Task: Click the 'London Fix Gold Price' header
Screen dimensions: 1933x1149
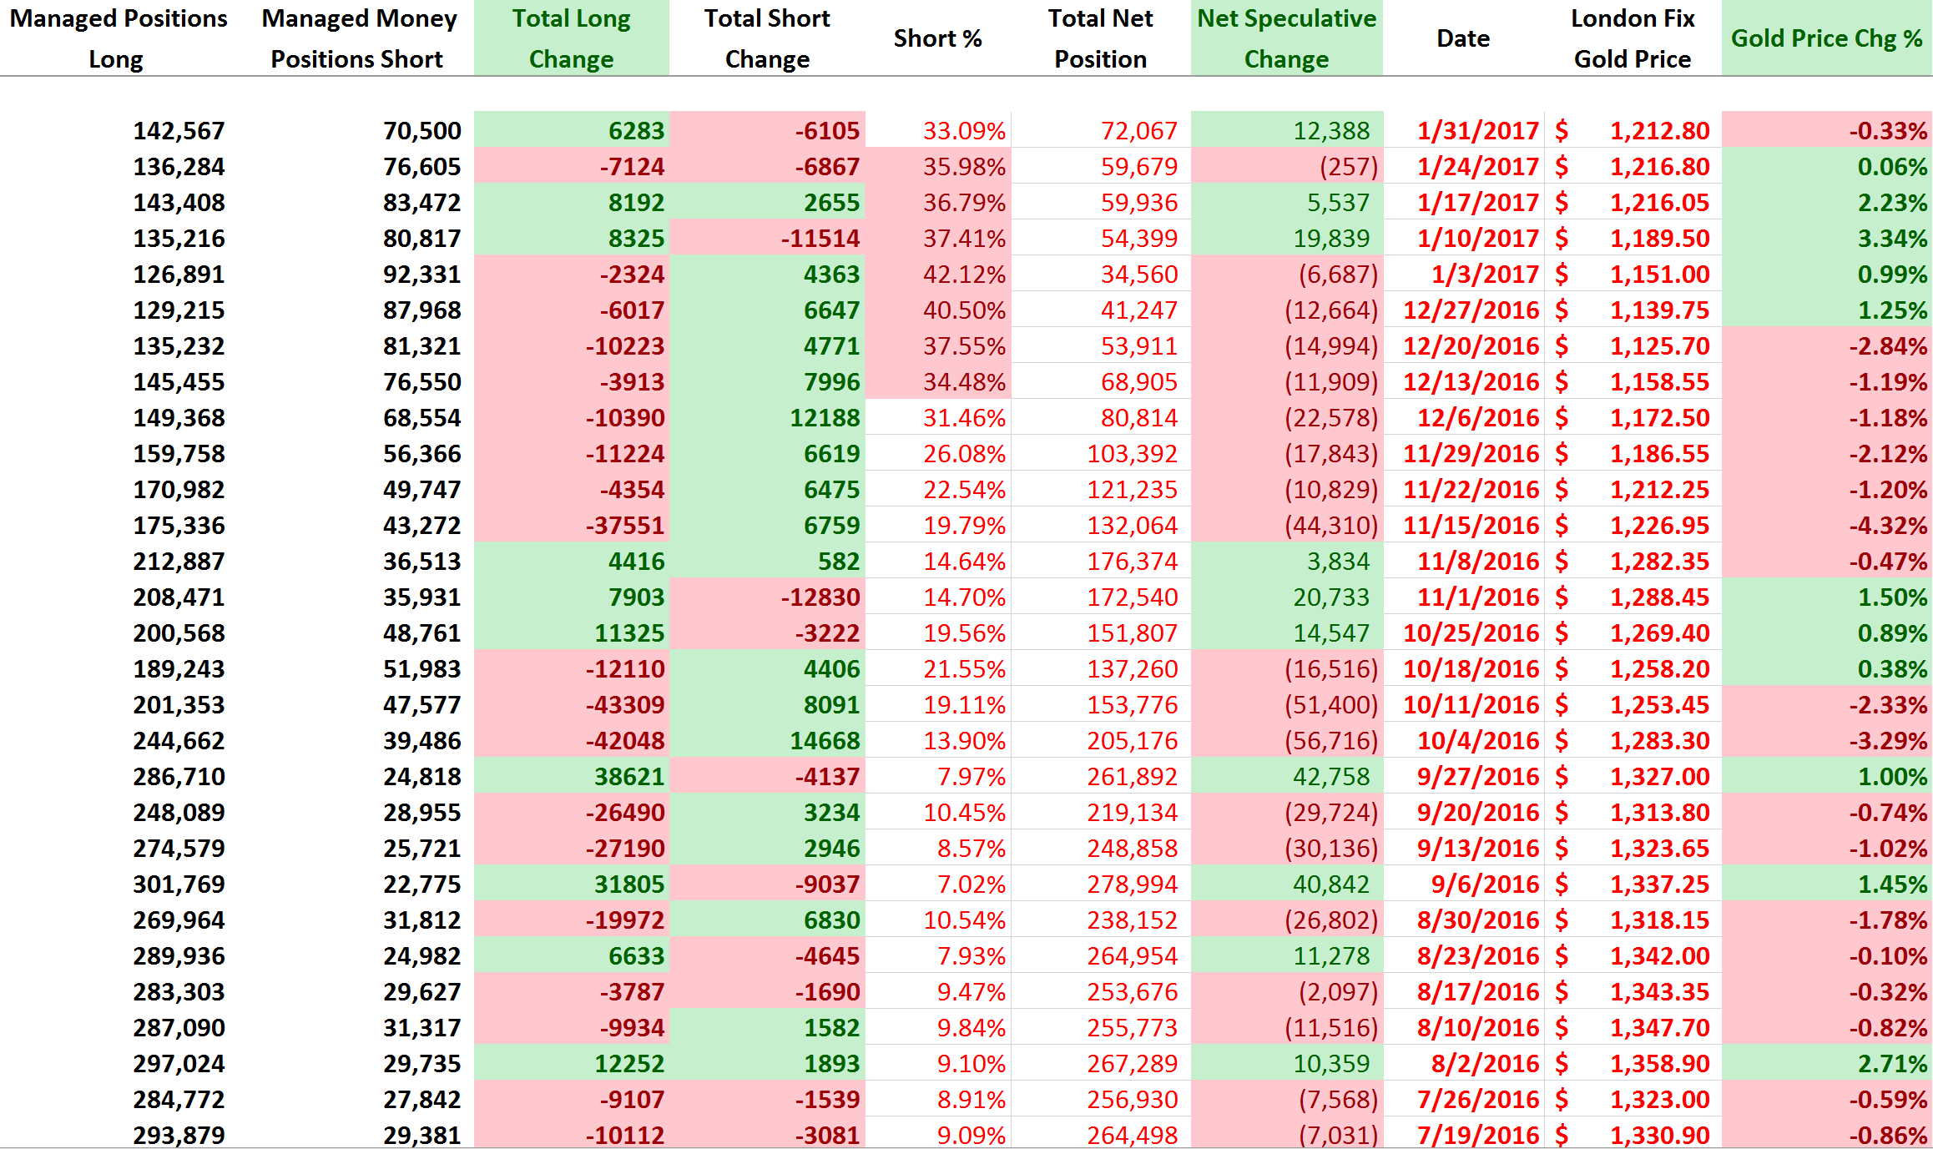Action: [x=1633, y=38]
